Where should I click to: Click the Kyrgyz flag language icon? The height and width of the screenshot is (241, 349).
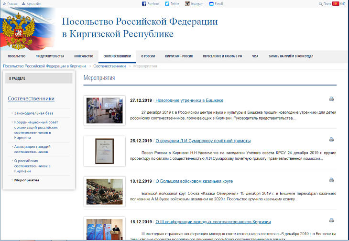click(x=336, y=4)
